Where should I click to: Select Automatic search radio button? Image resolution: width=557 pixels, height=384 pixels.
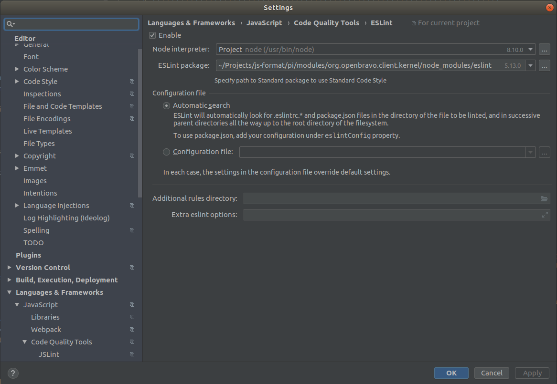(x=166, y=105)
